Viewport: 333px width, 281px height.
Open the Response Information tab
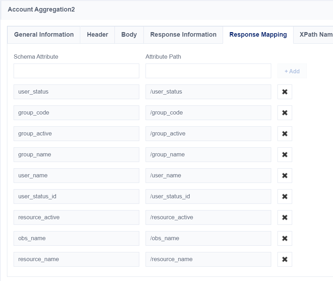(183, 35)
